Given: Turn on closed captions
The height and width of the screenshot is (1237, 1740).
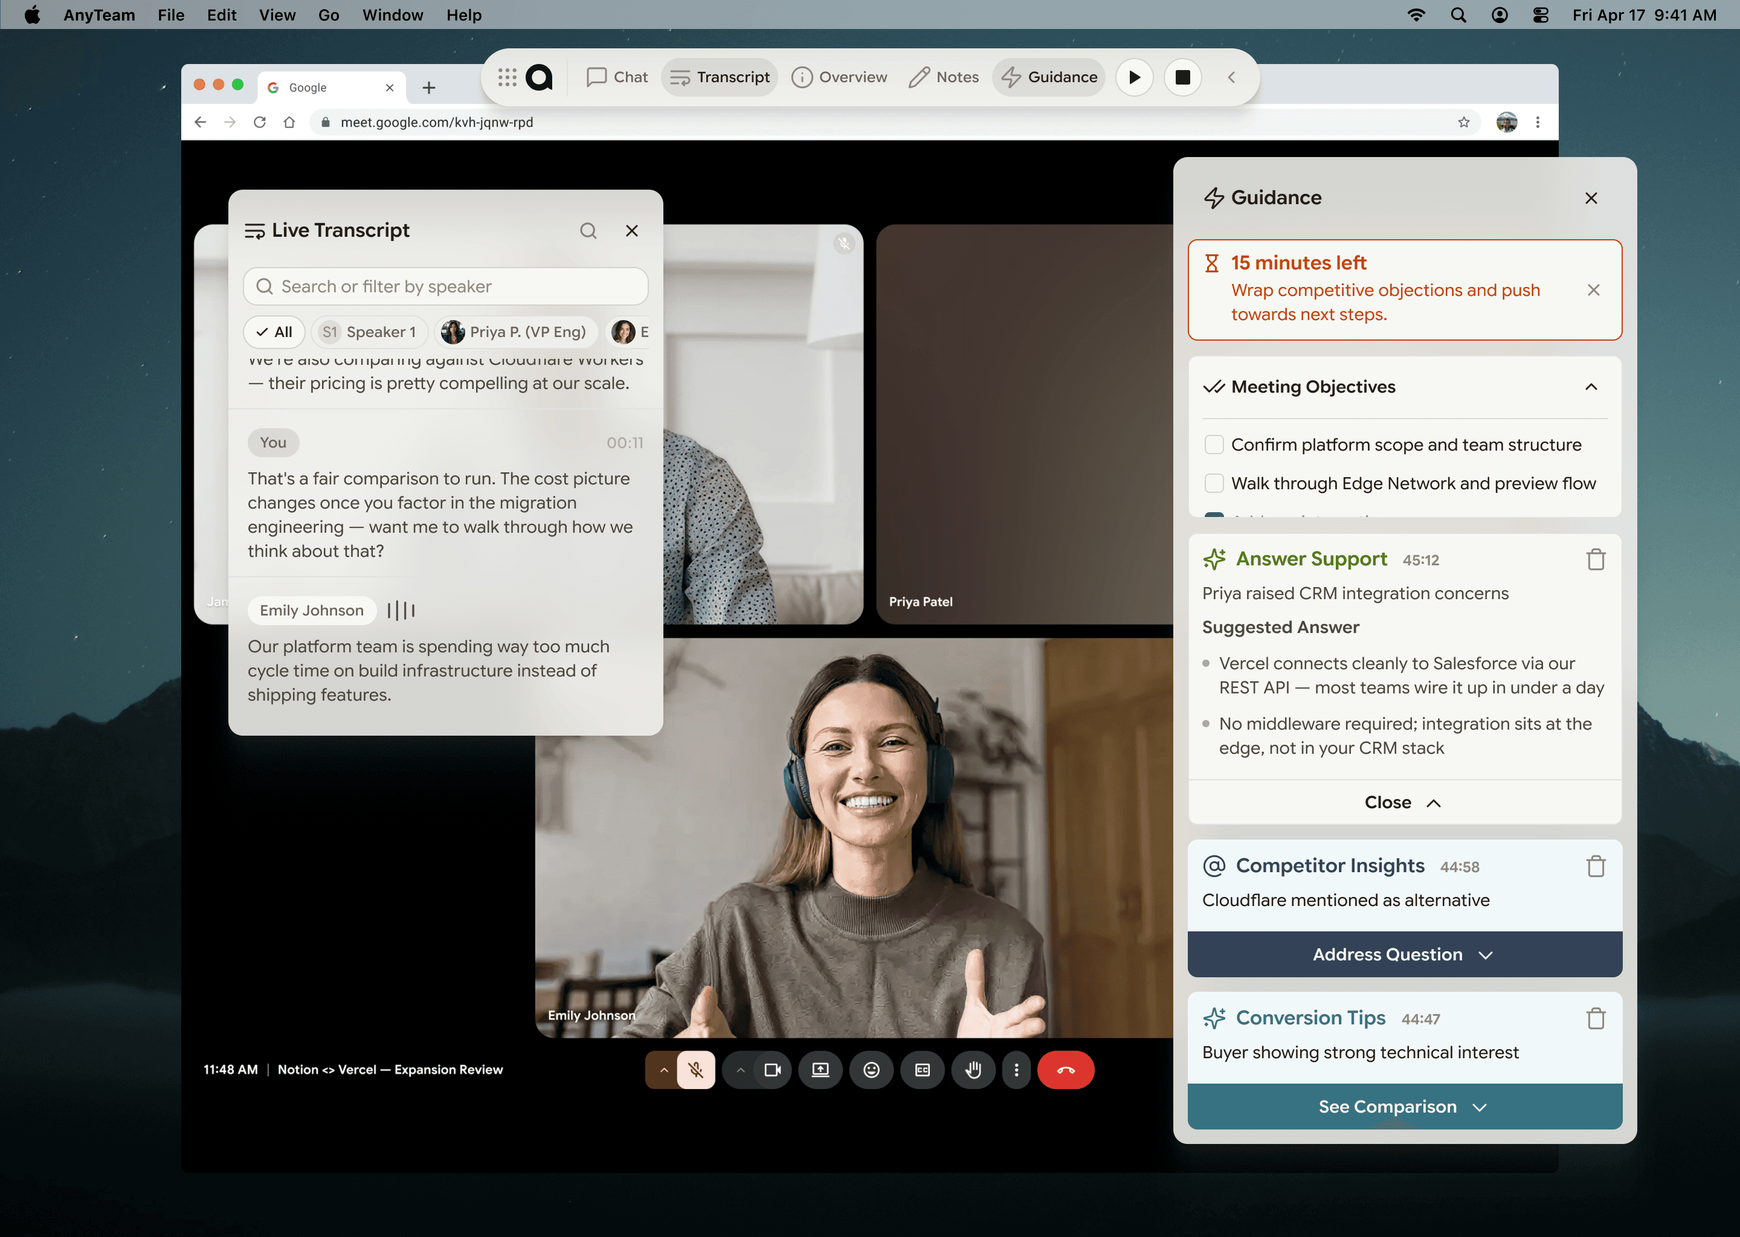Looking at the screenshot, I should point(923,1070).
